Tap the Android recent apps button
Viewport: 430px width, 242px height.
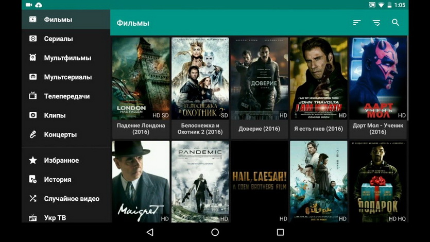(280, 232)
